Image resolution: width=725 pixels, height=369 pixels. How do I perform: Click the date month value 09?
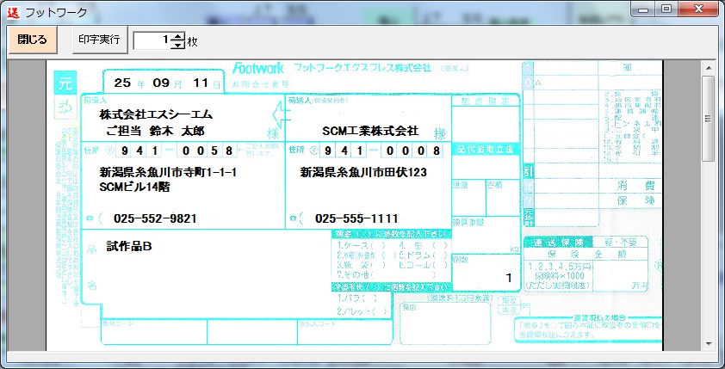162,83
